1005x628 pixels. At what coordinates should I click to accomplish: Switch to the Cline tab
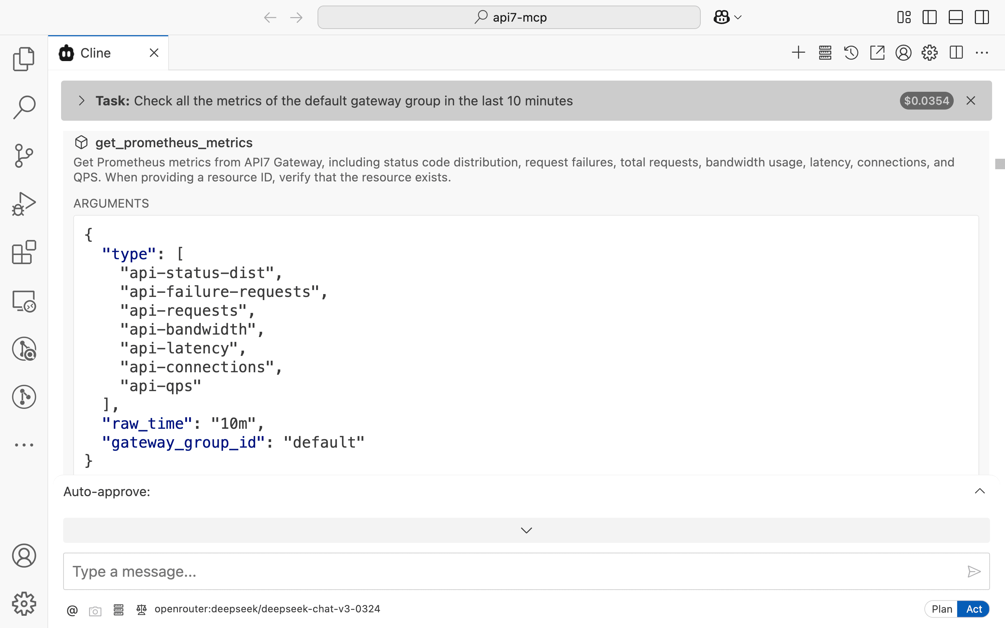click(x=95, y=53)
